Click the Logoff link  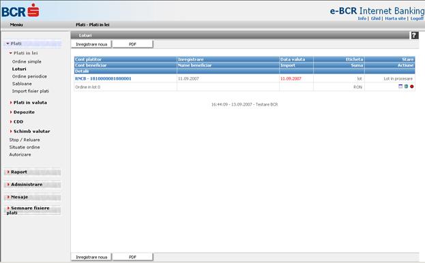click(x=417, y=18)
